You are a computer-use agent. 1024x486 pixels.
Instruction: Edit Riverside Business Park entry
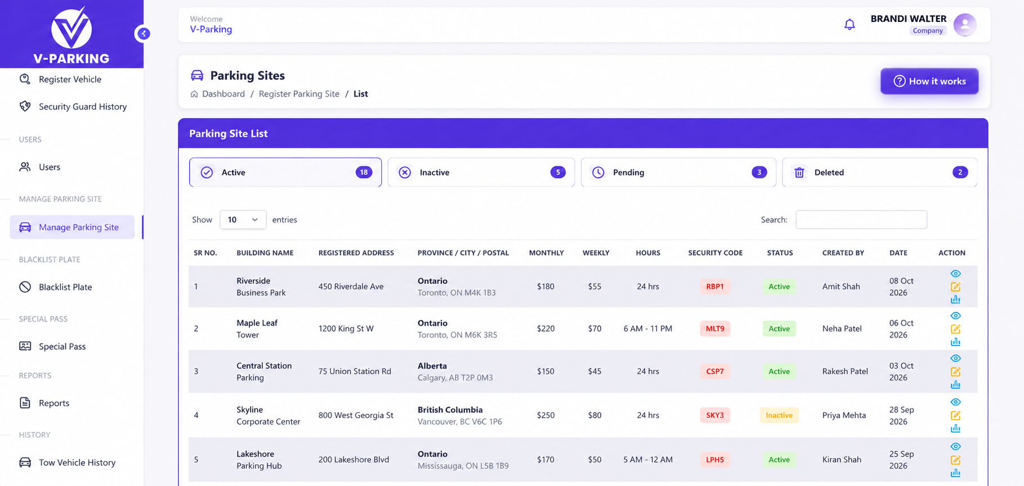click(x=955, y=287)
